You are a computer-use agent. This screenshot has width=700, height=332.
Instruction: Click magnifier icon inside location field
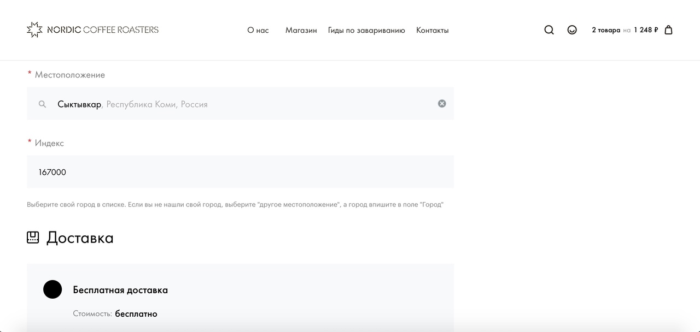(42, 104)
